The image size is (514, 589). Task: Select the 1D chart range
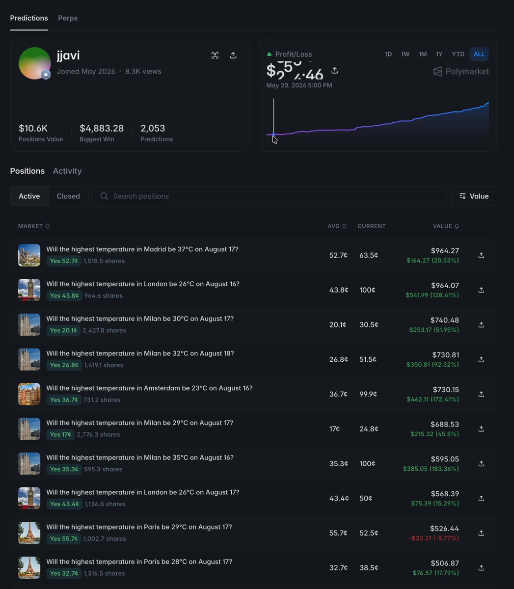click(x=388, y=54)
